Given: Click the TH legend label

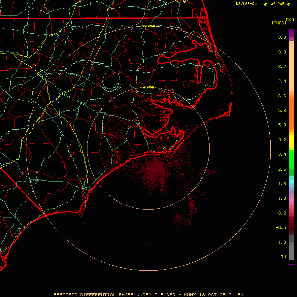Looking at the screenshot, I should click(283, 257).
